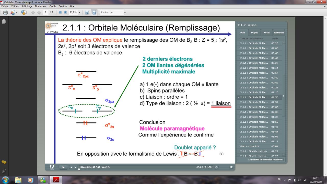The height and width of the screenshot is (184, 327).
Task: Click the create PDF online icon
Action: (13, 12)
